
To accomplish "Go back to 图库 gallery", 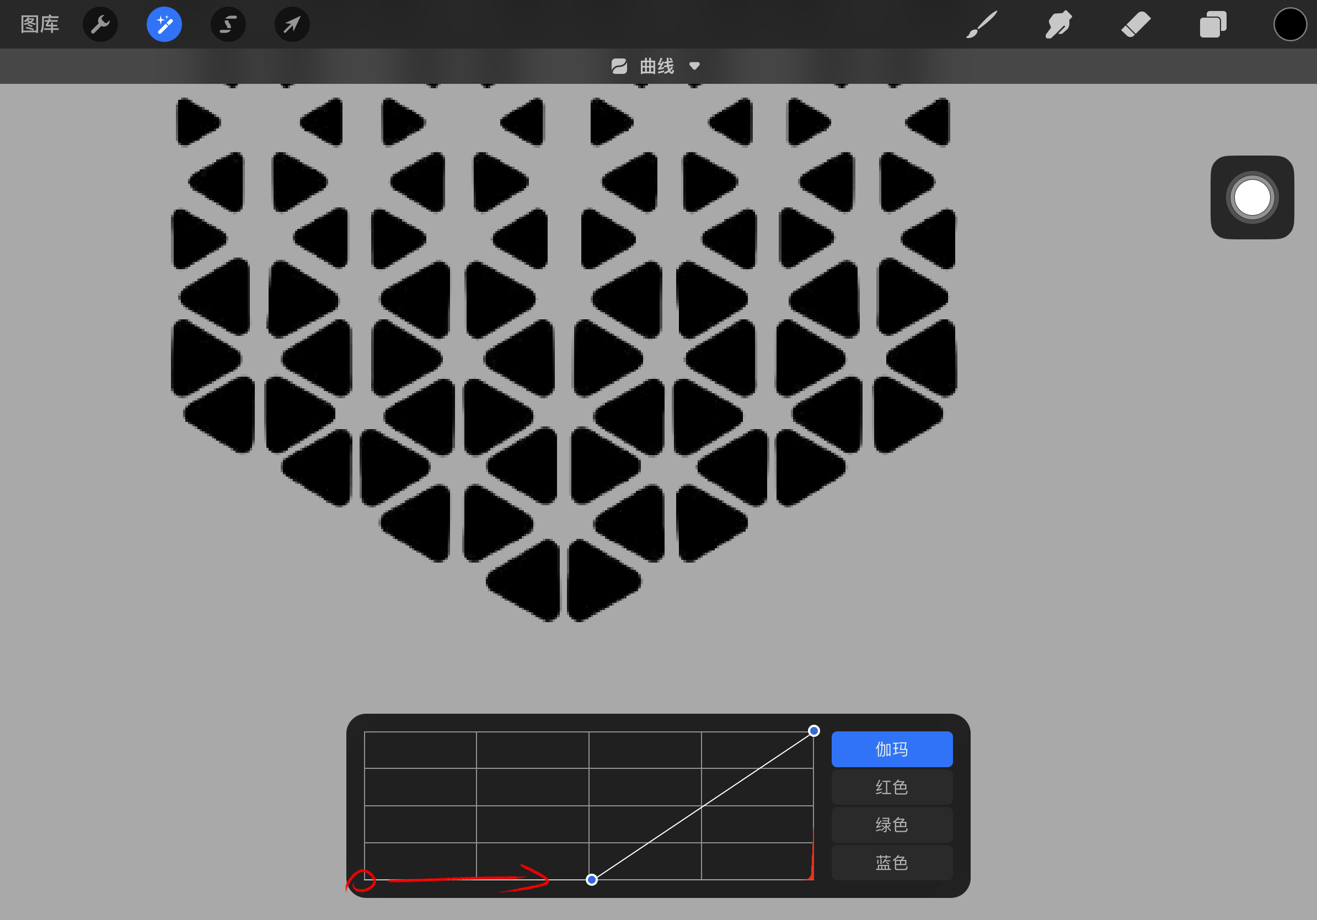I will coord(40,24).
